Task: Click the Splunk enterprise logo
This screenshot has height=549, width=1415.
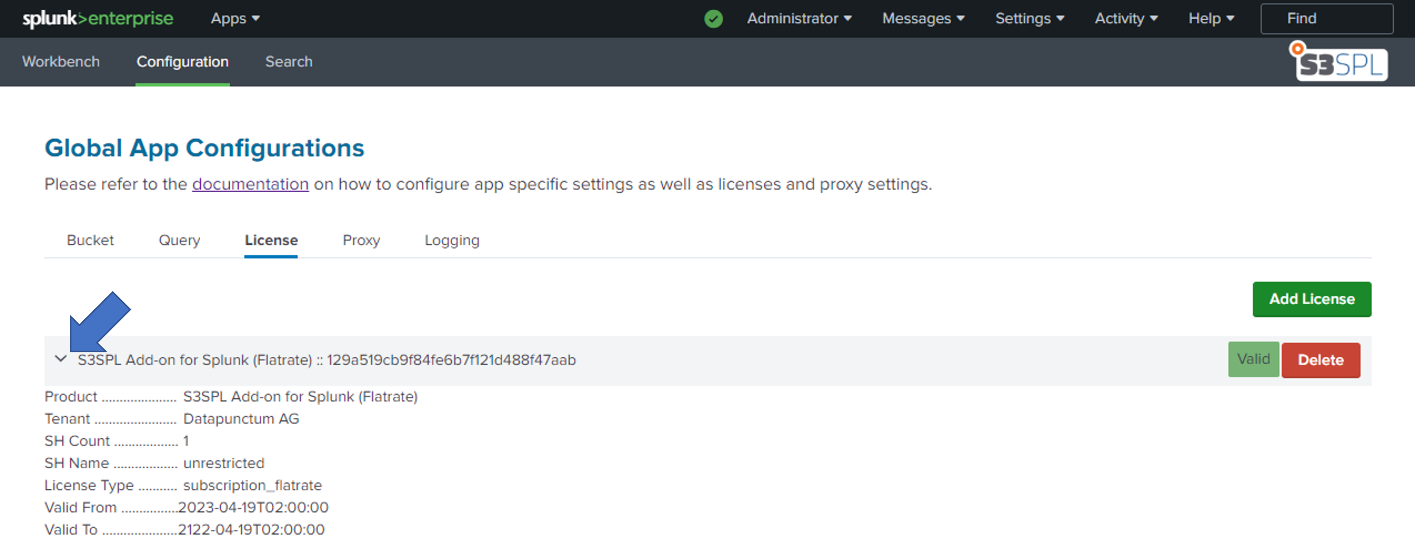Action: click(x=98, y=19)
